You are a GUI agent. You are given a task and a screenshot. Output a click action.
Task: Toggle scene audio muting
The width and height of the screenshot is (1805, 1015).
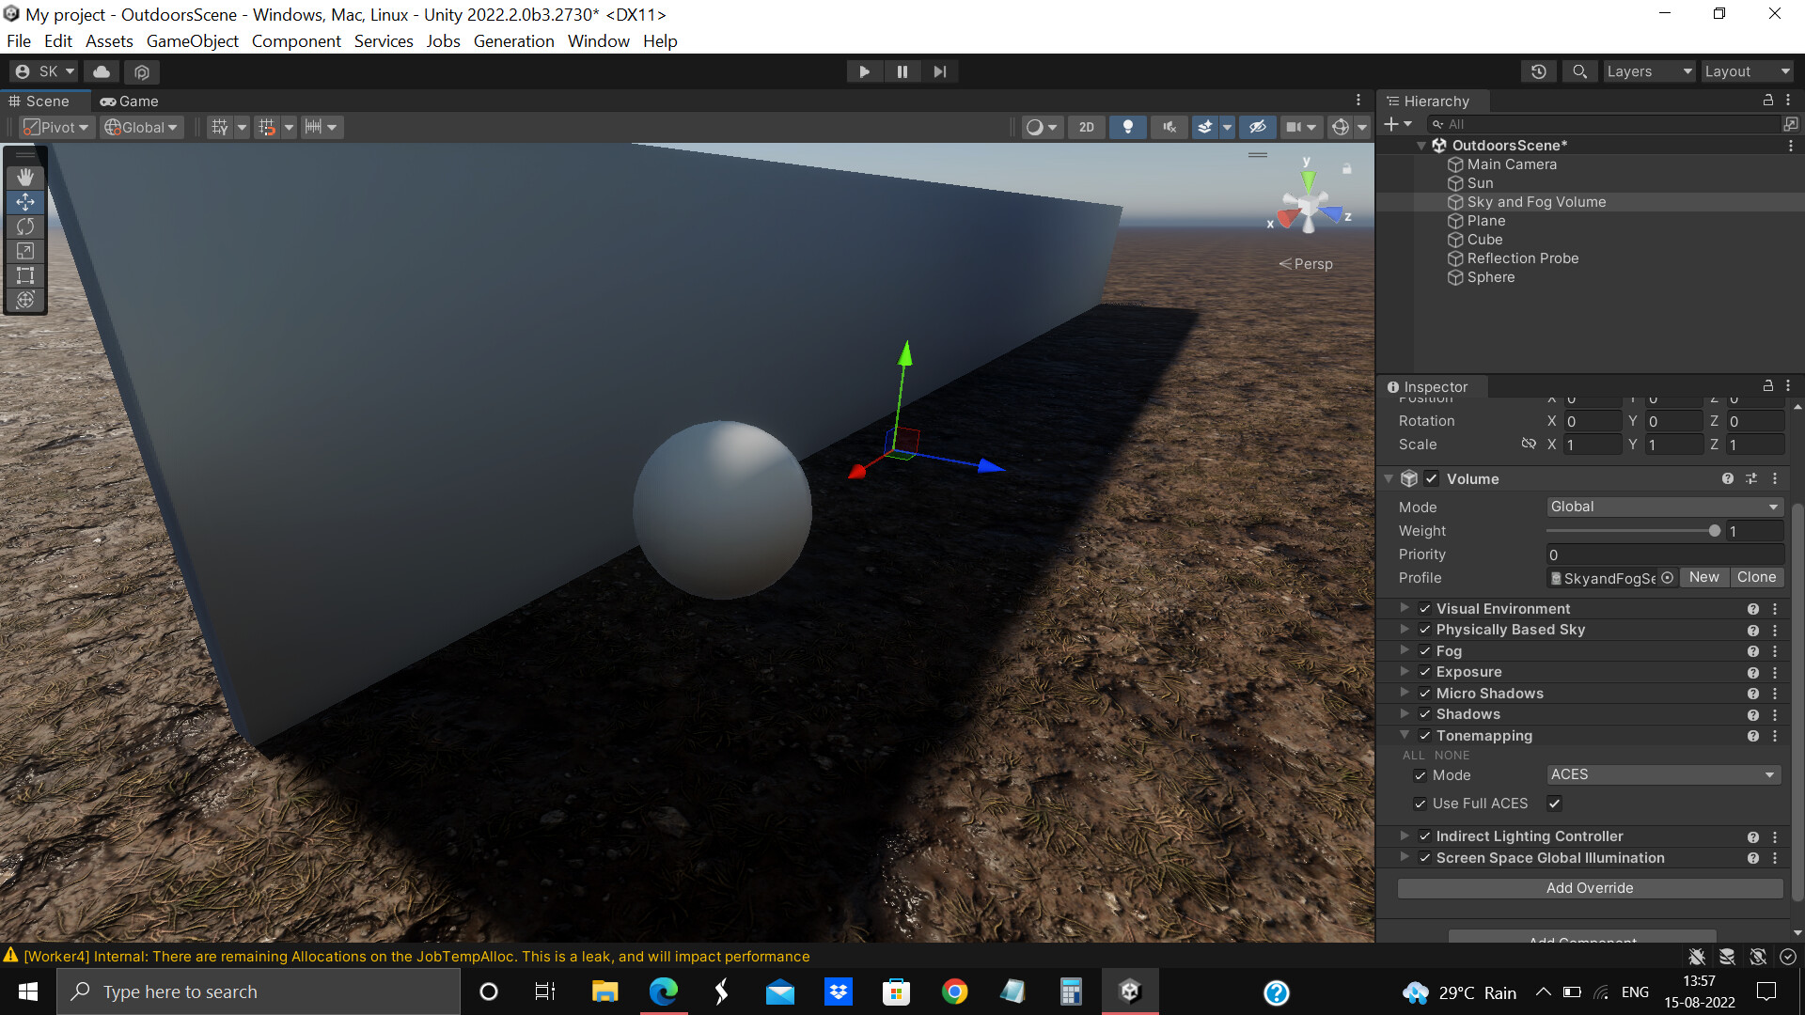pos(1169,127)
